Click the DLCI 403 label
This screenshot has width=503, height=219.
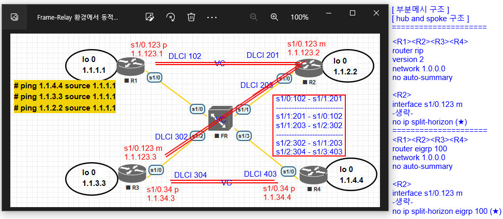pyautogui.click(x=260, y=174)
